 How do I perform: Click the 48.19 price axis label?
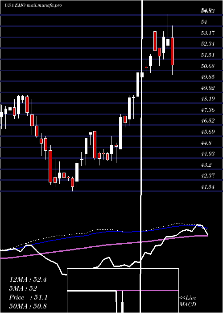[x=208, y=99]
